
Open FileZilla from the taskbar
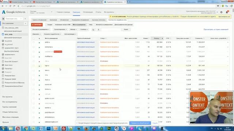tap(64, 128)
